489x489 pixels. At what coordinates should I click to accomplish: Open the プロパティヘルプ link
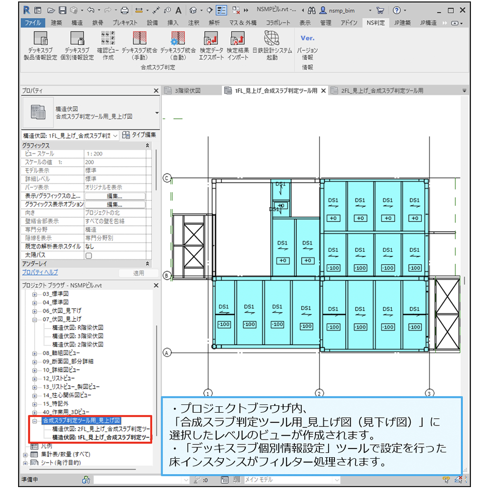pos(40,272)
